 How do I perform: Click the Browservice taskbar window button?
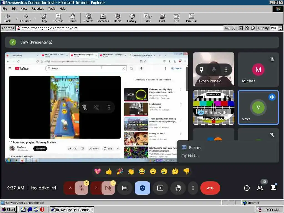pyautogui.click(x=72, y=210)
